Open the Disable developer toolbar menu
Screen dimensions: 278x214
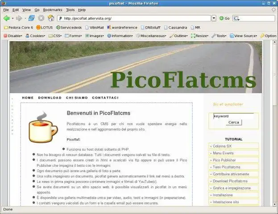(x=13, y=36)
